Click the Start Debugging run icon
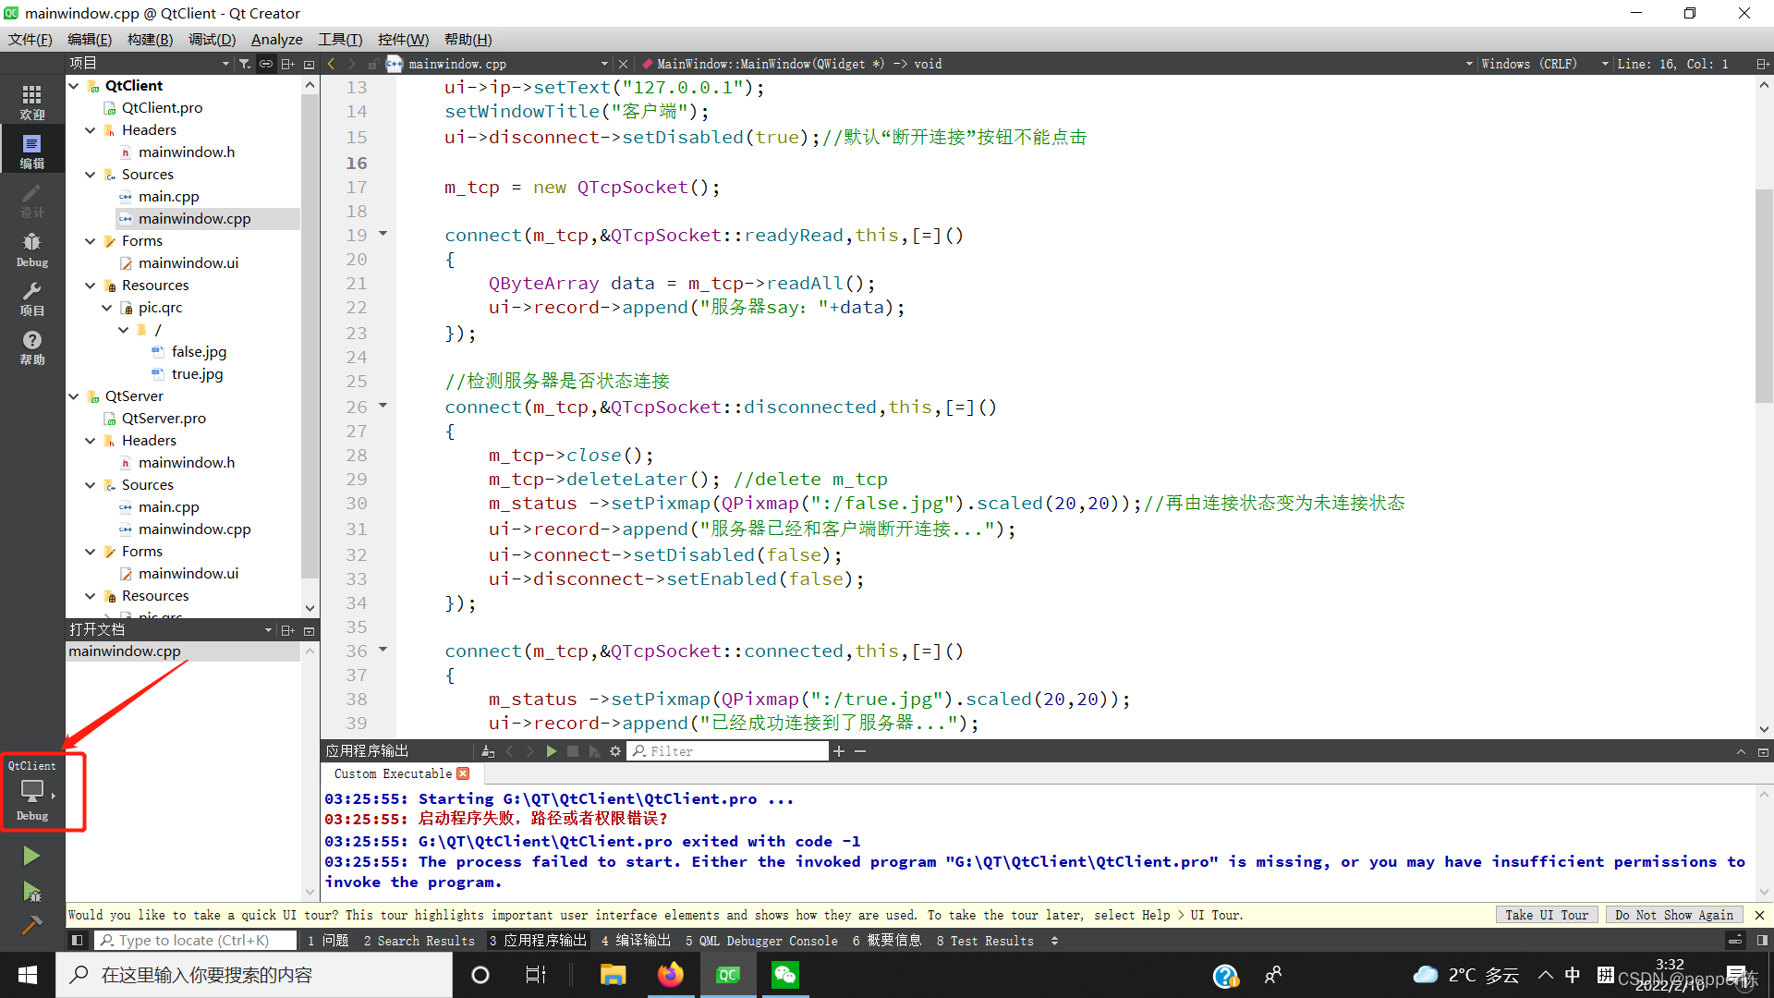Viewport: 1774px width, 998px height. tap(31, 892)
